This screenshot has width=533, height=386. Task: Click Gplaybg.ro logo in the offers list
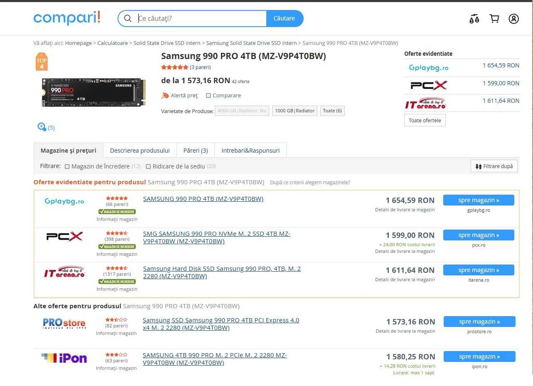coord(64,201)
